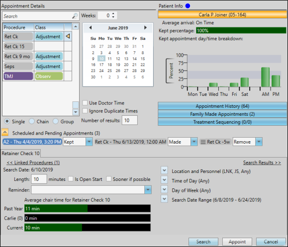Click the lines icon beside Ret Ck -5w
The height and width of the screenshot is (247, 288).
tap(203, 142)
